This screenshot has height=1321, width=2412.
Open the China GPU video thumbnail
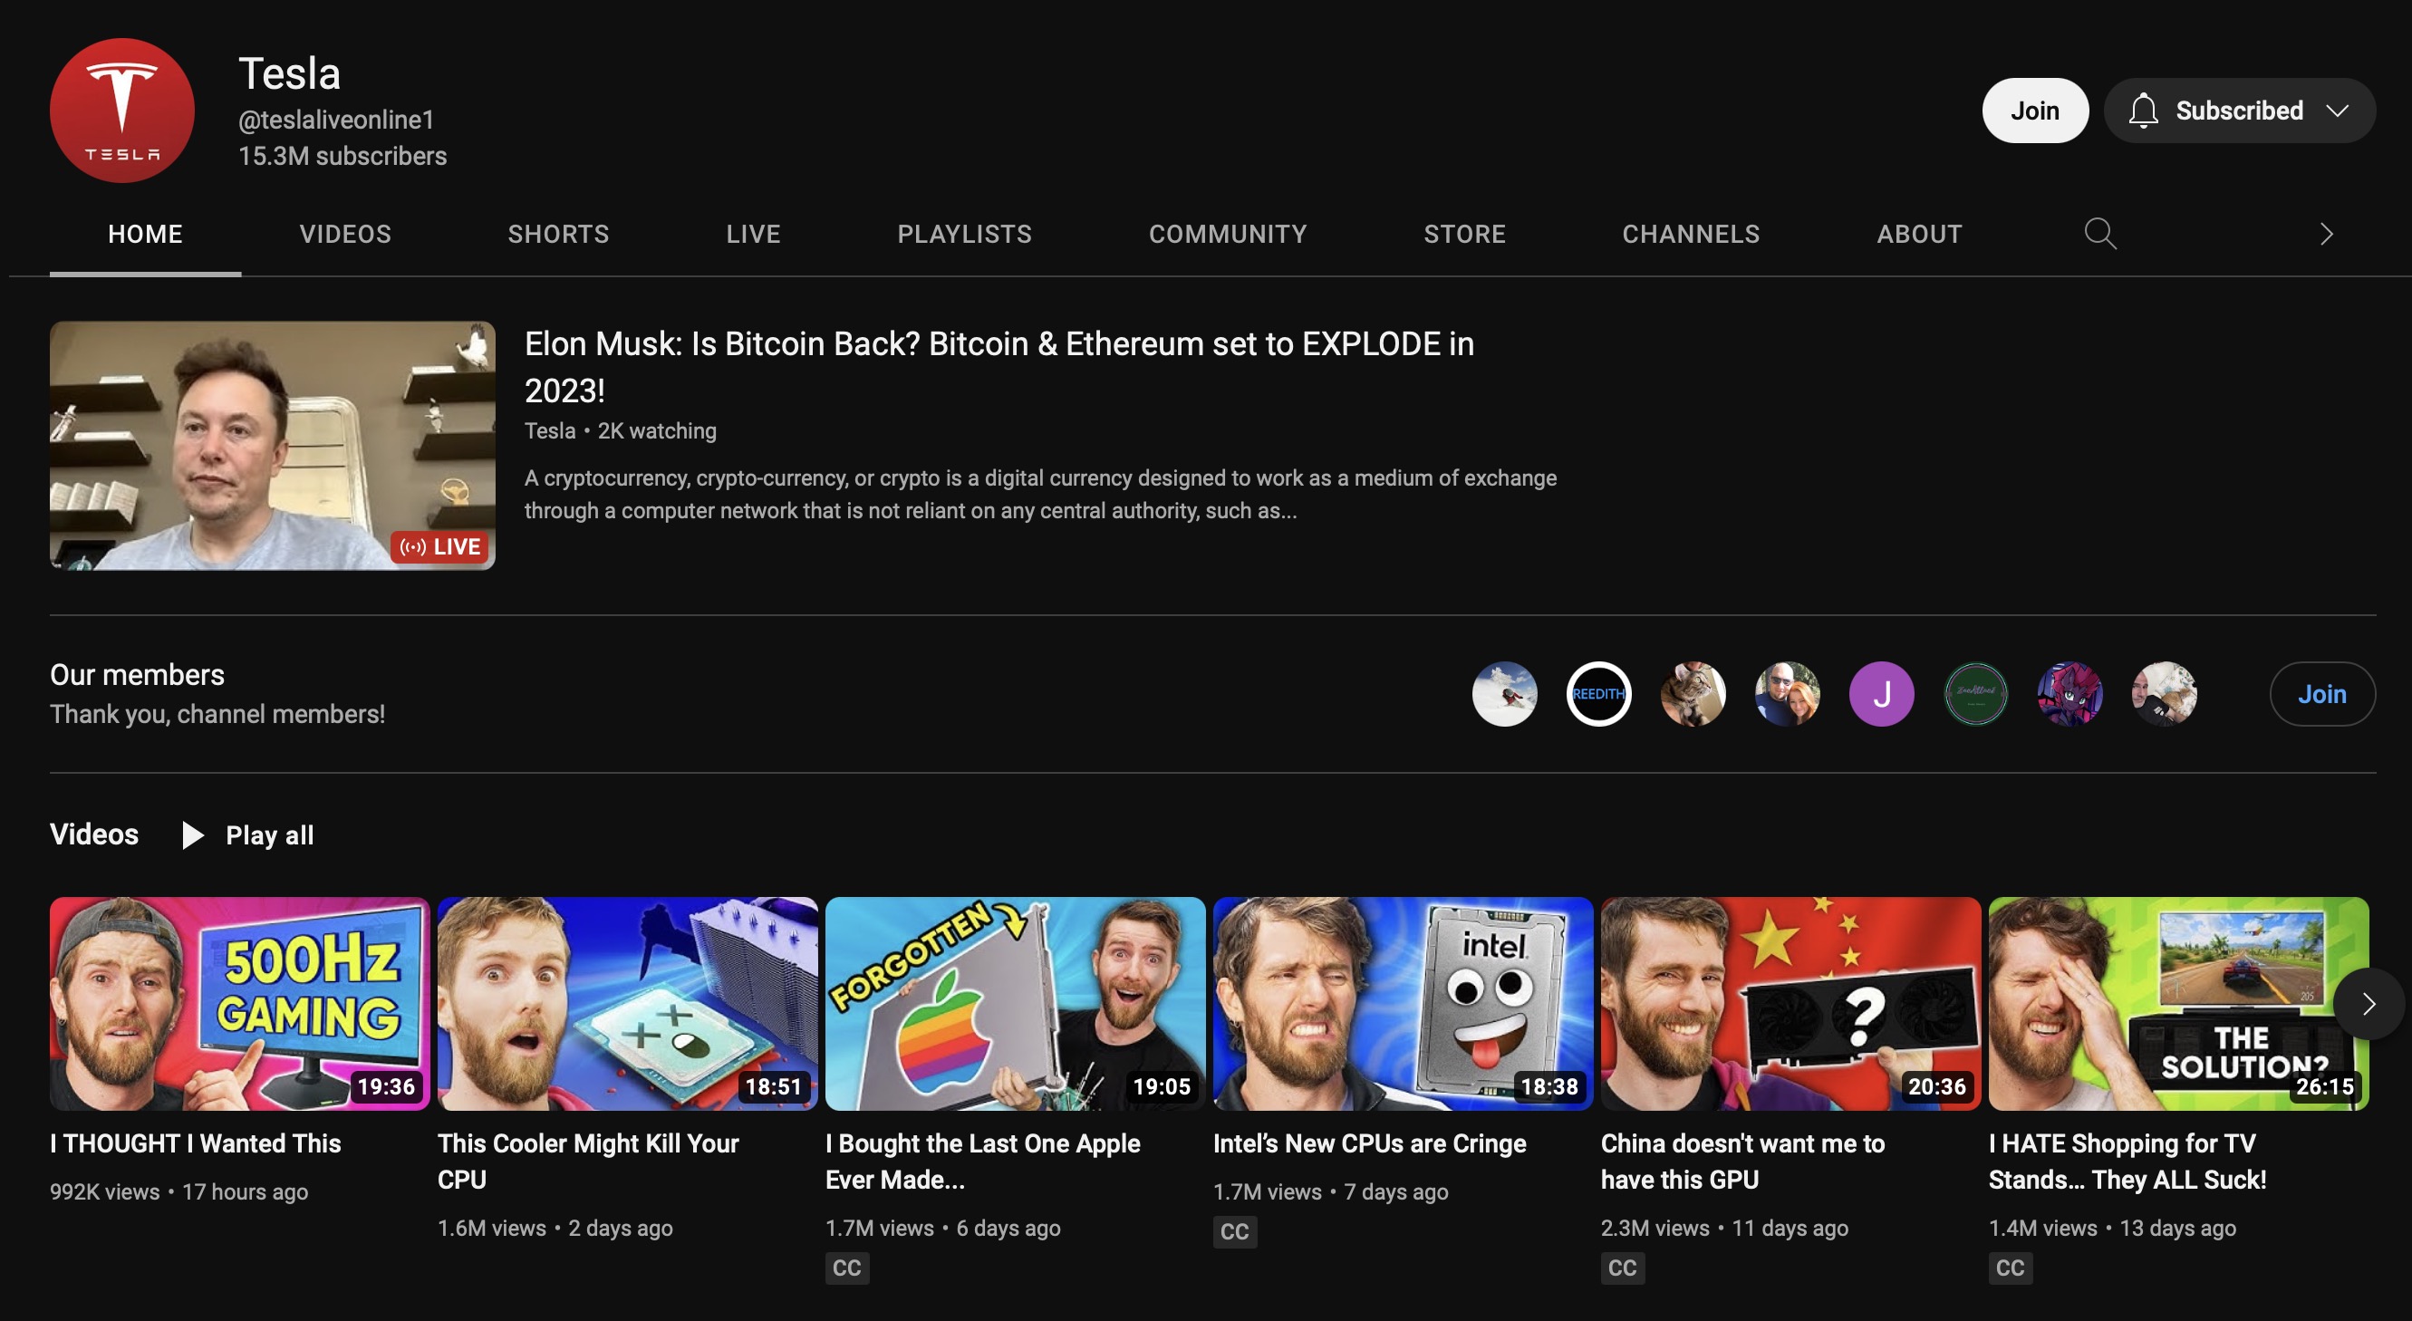point(1790,1004)
